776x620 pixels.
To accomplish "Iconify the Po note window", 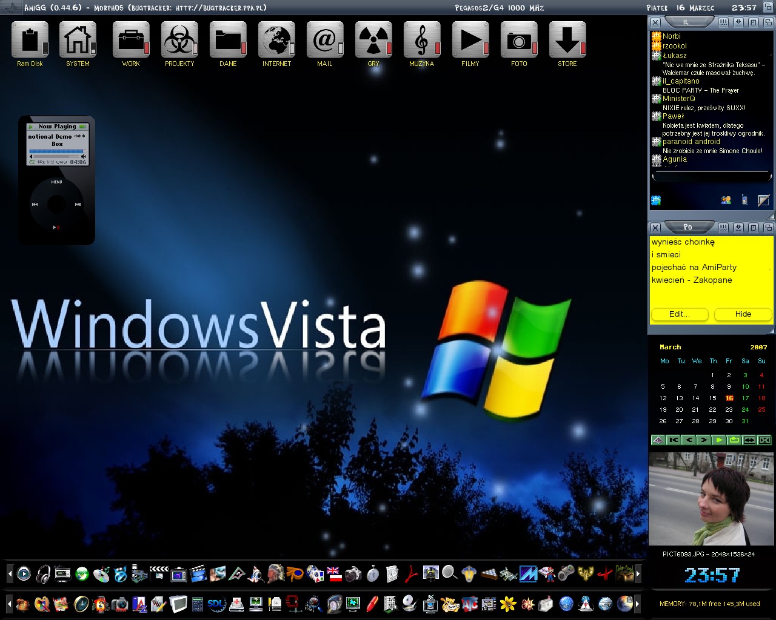I will [x=738, y=228].
